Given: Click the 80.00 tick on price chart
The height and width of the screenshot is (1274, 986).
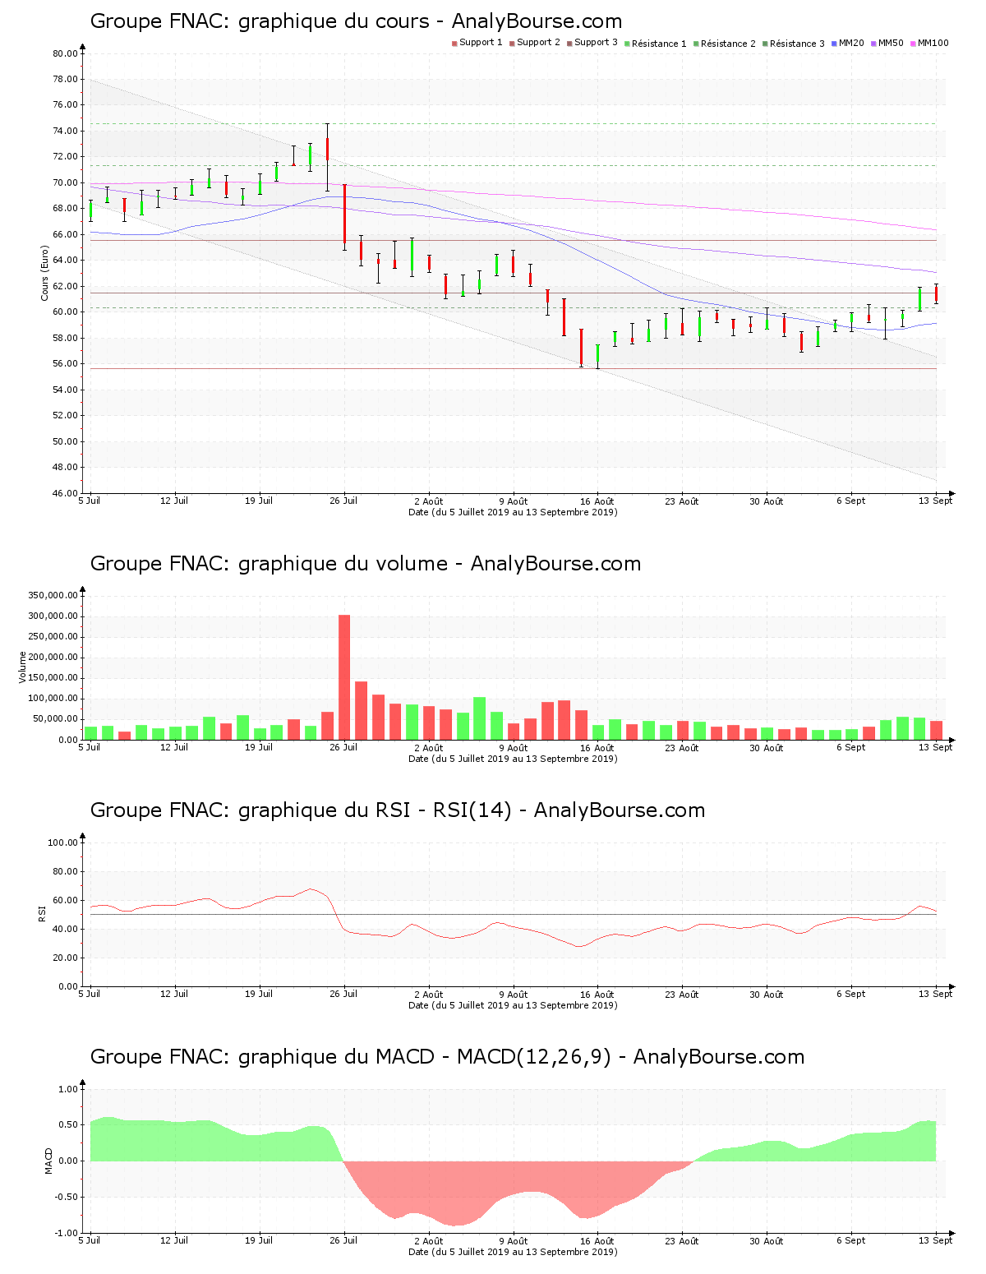Looking at the screenshot, I should click(x=65, y=53).
